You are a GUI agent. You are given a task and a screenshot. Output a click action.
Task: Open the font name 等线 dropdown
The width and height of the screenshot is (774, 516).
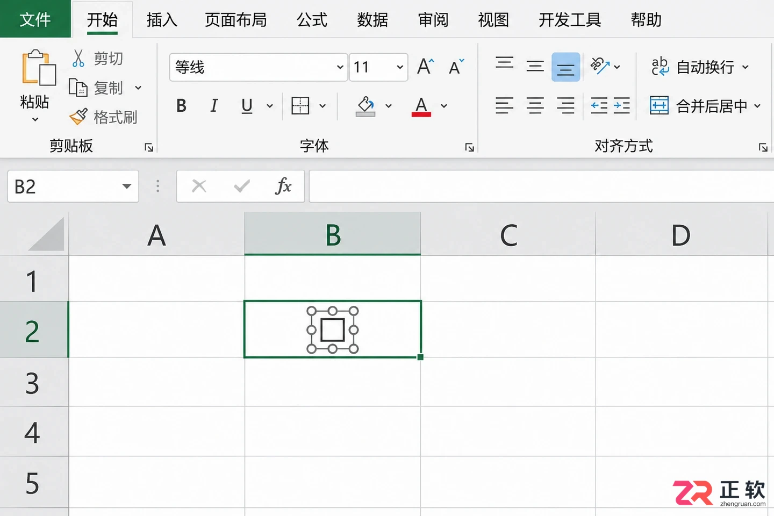click(340, 67)
